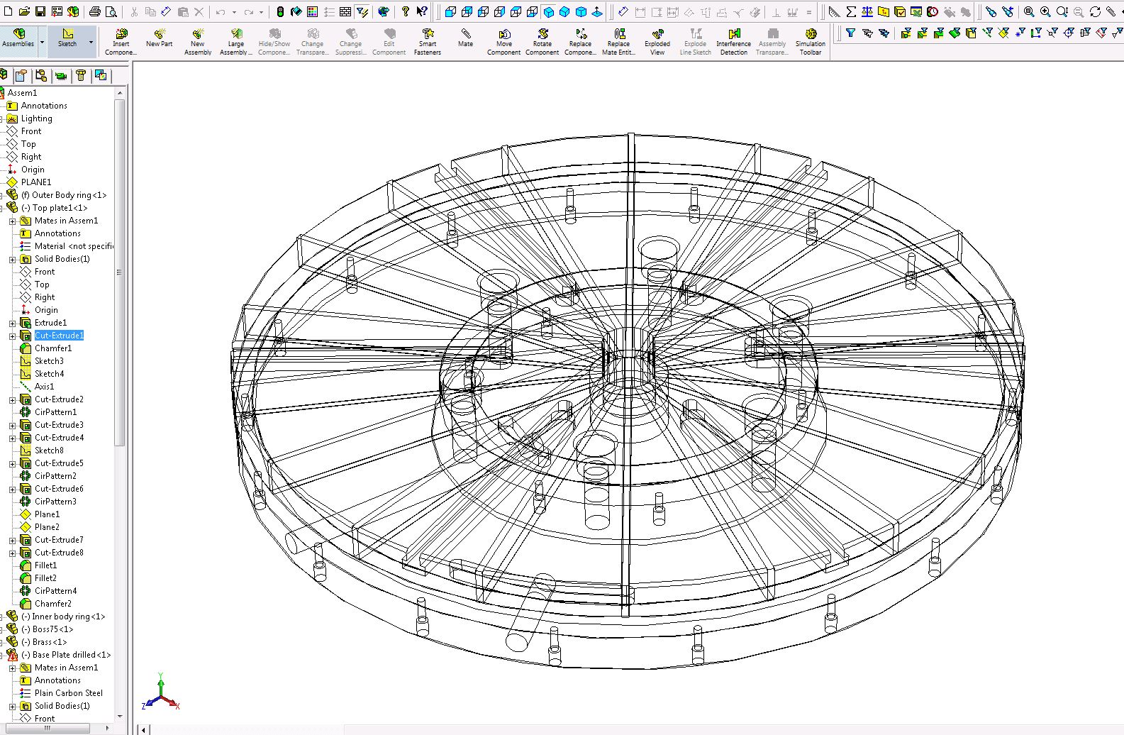Switch to the Assemblies toolbar tab
This screenshot has height=735, width=1124.
tap(18, 38)
